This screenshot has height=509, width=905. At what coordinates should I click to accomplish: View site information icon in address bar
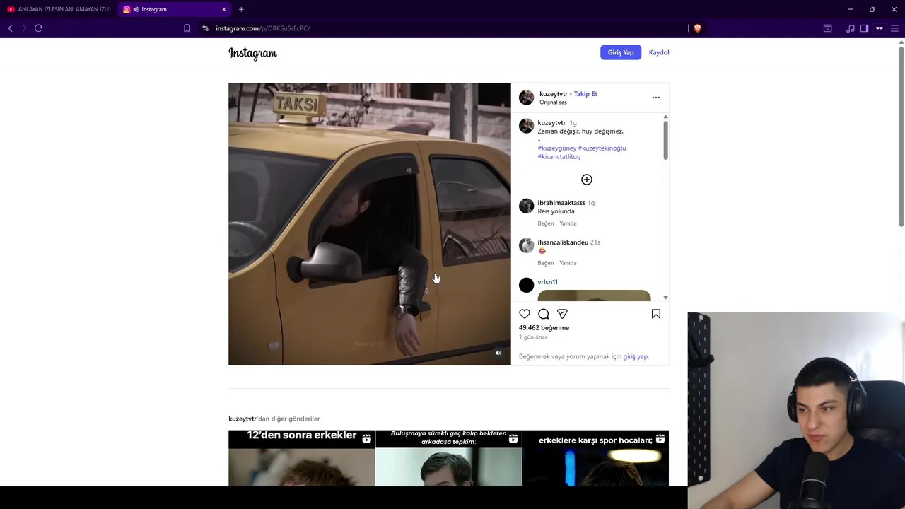(x=205, y=28)
